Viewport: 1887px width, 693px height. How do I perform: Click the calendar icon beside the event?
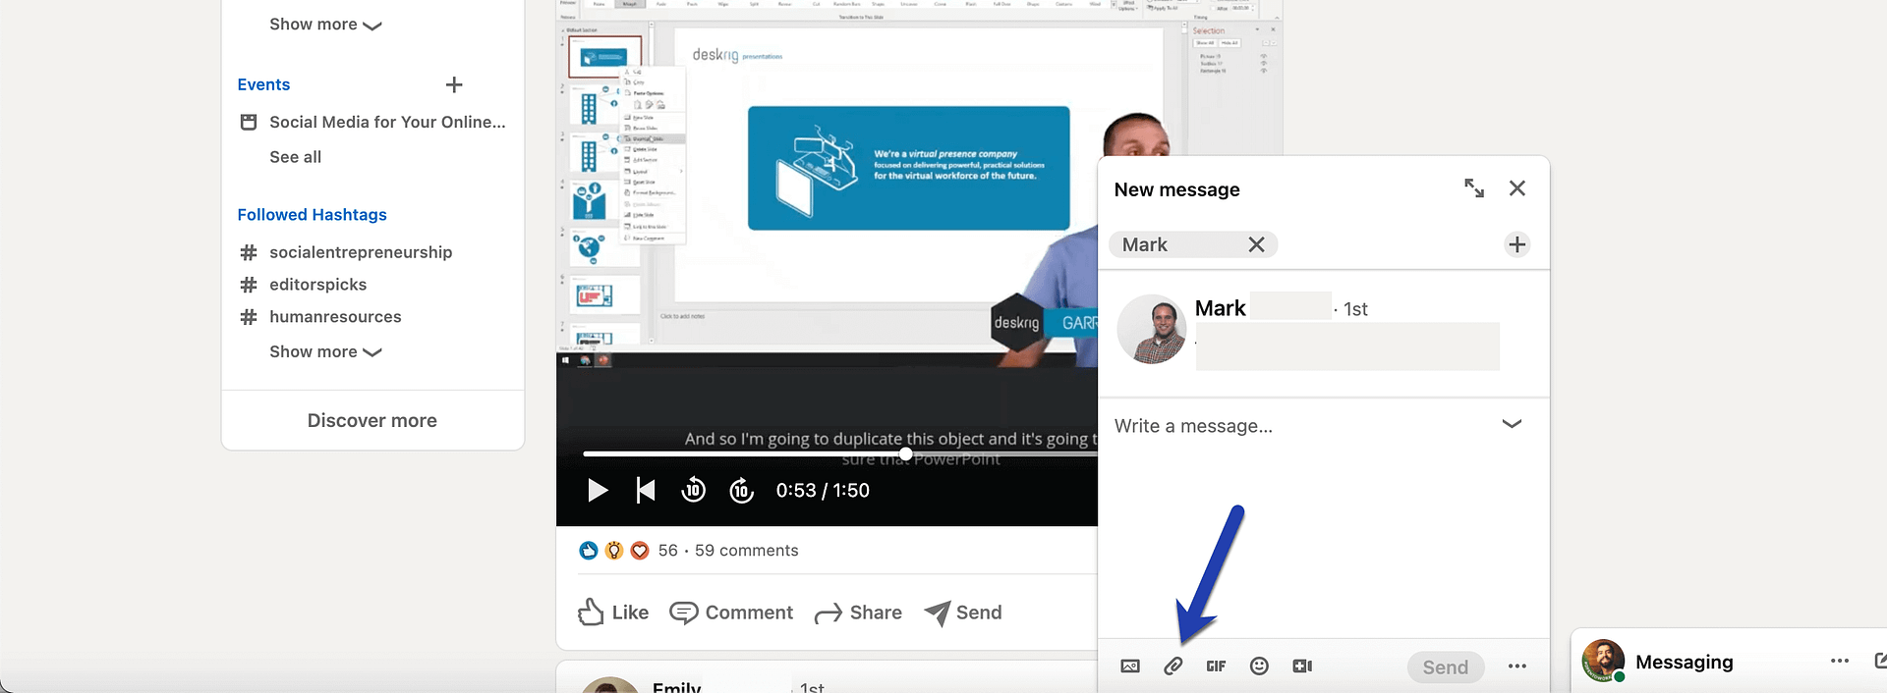(249, 122)
